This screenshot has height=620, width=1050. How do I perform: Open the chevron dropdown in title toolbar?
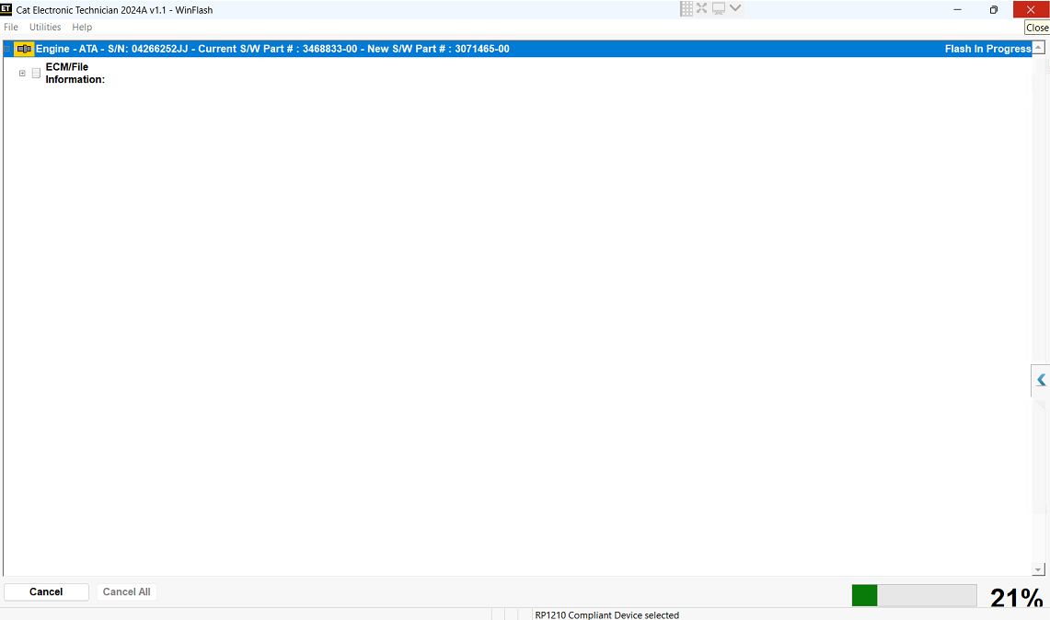click(735, 9)
